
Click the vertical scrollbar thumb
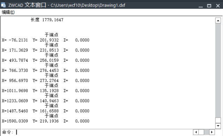pyautogui.click(x=218, y=120)
